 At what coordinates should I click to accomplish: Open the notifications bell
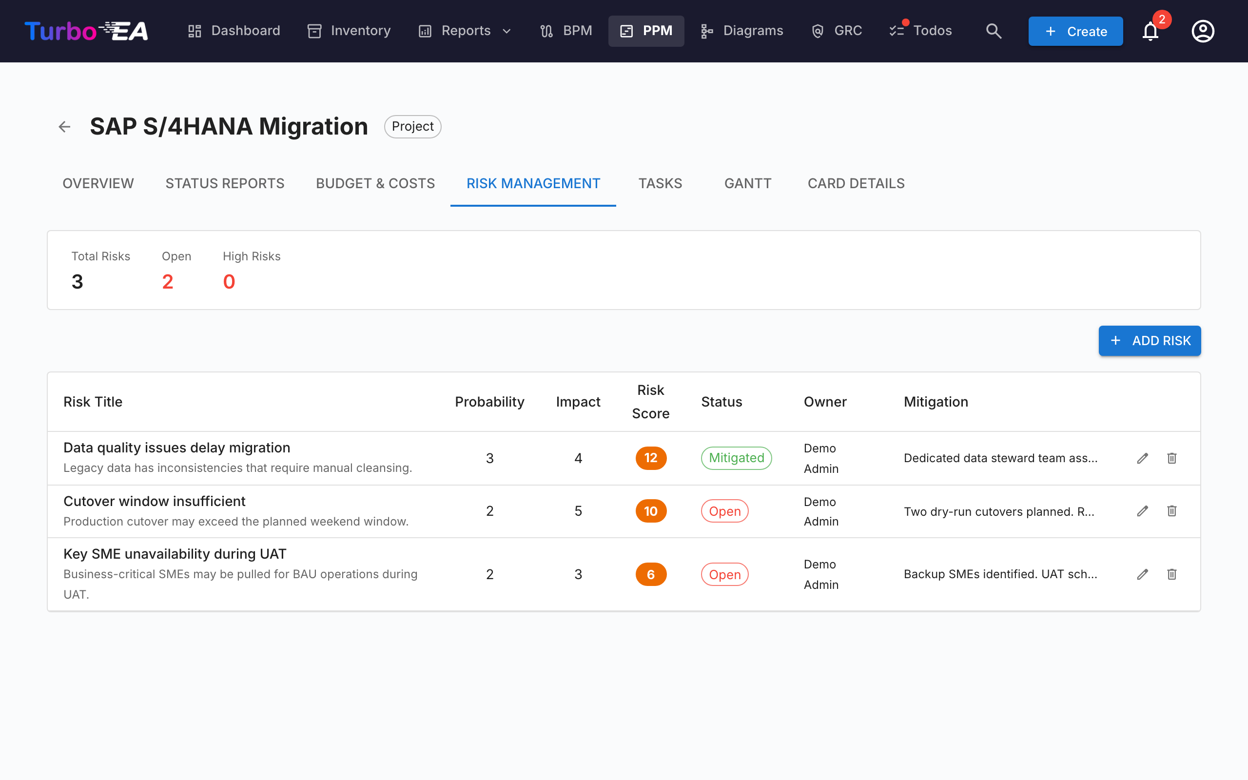[1150, 31]
